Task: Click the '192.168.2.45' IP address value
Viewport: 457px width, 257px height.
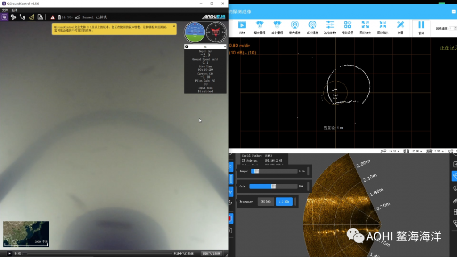Action: [x=273, y=161]
